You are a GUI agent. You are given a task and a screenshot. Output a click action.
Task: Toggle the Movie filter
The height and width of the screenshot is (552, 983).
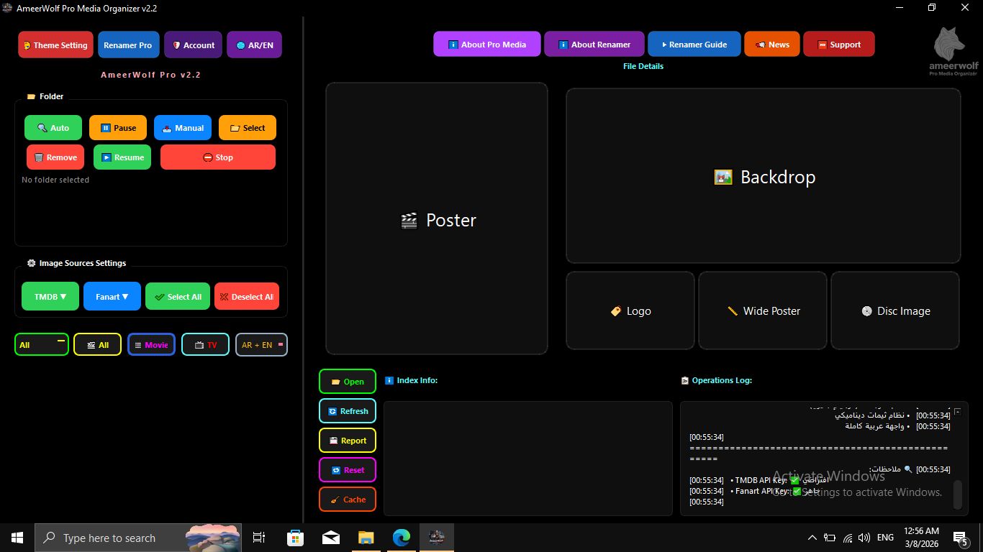[x=151, y=344]
